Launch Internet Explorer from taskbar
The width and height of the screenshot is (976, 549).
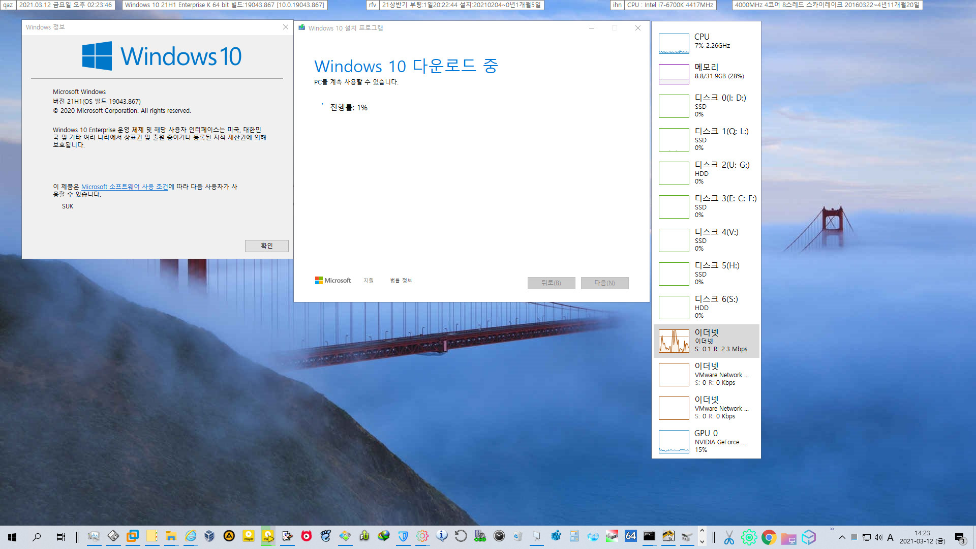190,536
